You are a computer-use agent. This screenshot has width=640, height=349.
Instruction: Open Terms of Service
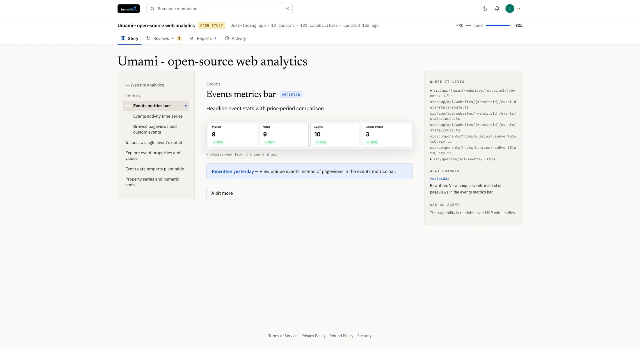283,336
